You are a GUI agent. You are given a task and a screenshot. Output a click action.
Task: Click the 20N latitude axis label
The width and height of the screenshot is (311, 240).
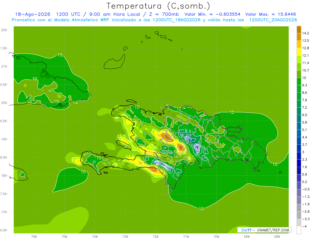pyautogui.click(x=4, y=103)
